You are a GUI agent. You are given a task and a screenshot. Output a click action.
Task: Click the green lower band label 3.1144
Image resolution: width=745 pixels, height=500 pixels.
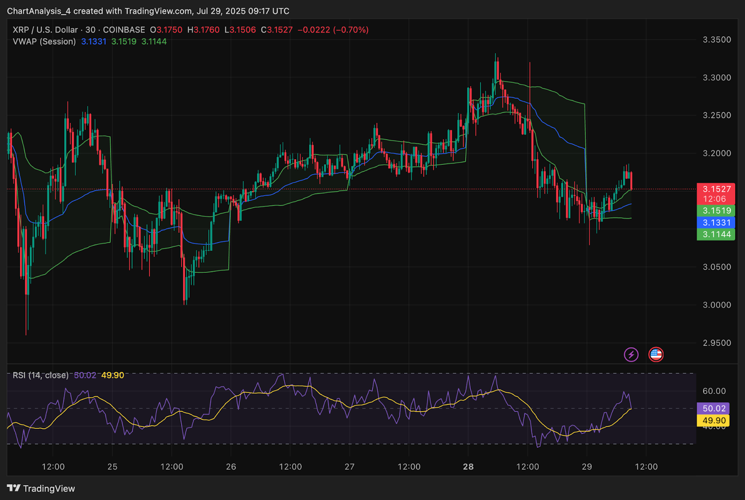pyautogui.click(x=716, y=234)
